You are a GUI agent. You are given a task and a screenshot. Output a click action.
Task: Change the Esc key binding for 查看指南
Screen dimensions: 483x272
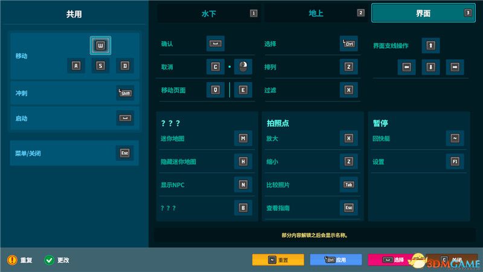[349, 207]
